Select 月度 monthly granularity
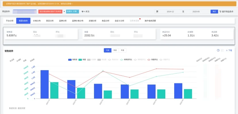Image resolution: width=238 pixels, height=114 pixels. (108, 50)
